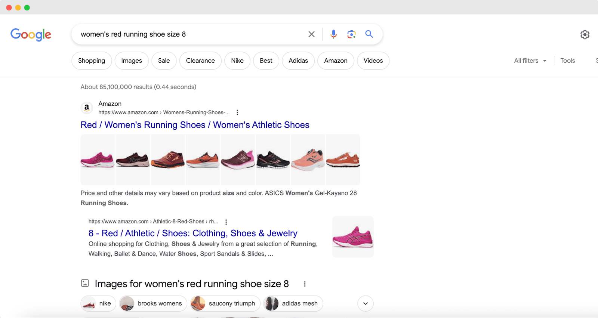Select the brooks womens suggestion chip
598x318 pixels.
tap(153, 303)
